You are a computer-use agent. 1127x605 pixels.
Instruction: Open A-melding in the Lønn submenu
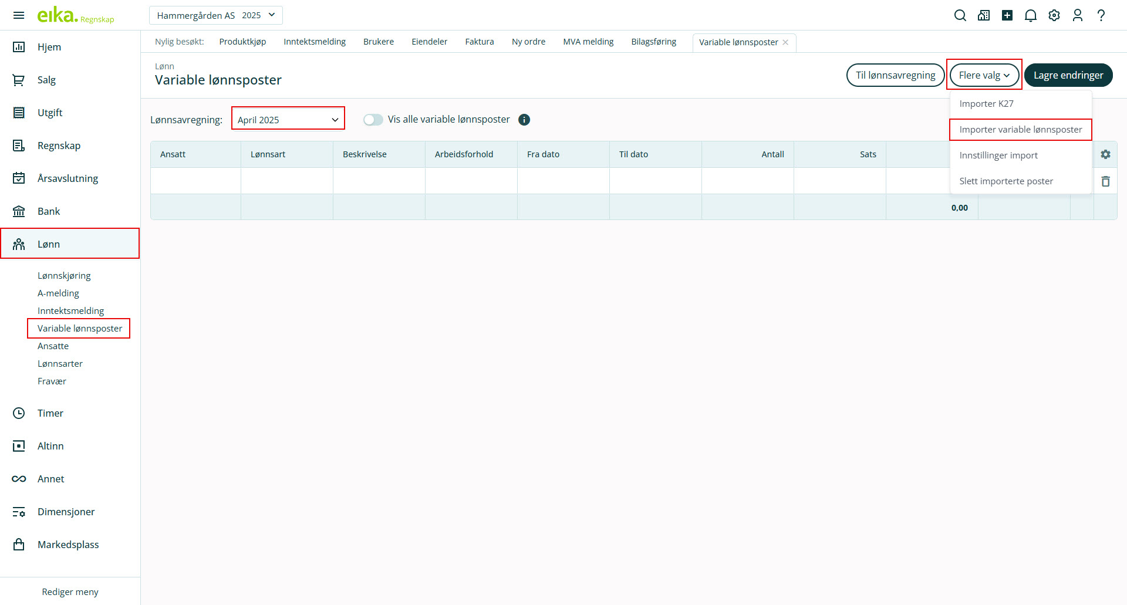click(58, 293)
